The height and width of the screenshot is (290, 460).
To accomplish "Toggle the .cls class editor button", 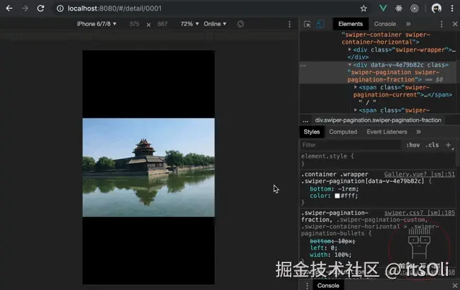I will pyautogui.click(x=432, y=145).
